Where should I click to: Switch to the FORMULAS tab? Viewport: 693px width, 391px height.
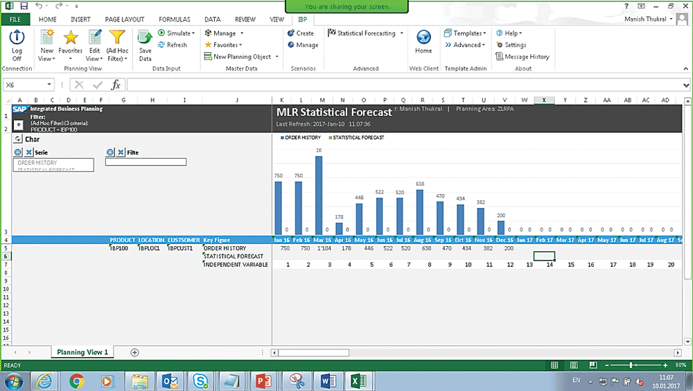click(x=174, y=19)
